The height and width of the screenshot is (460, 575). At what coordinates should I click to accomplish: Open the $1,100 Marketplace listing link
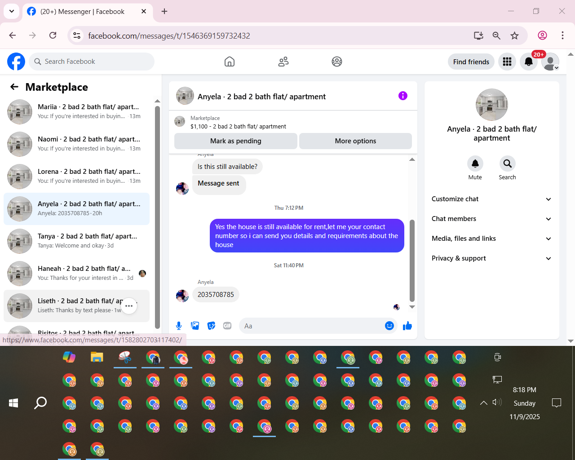coord(238,127)
